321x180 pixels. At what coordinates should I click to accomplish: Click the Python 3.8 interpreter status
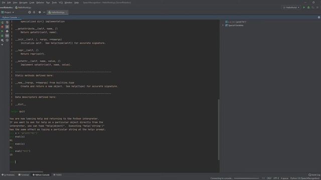coord(305,178)
